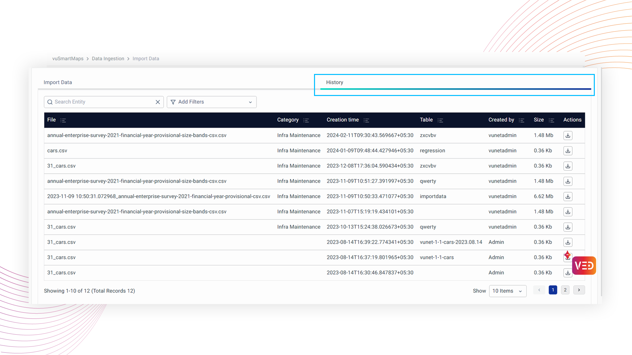Click Size column sort icon

pyautogui.click(x=552, y=120)
